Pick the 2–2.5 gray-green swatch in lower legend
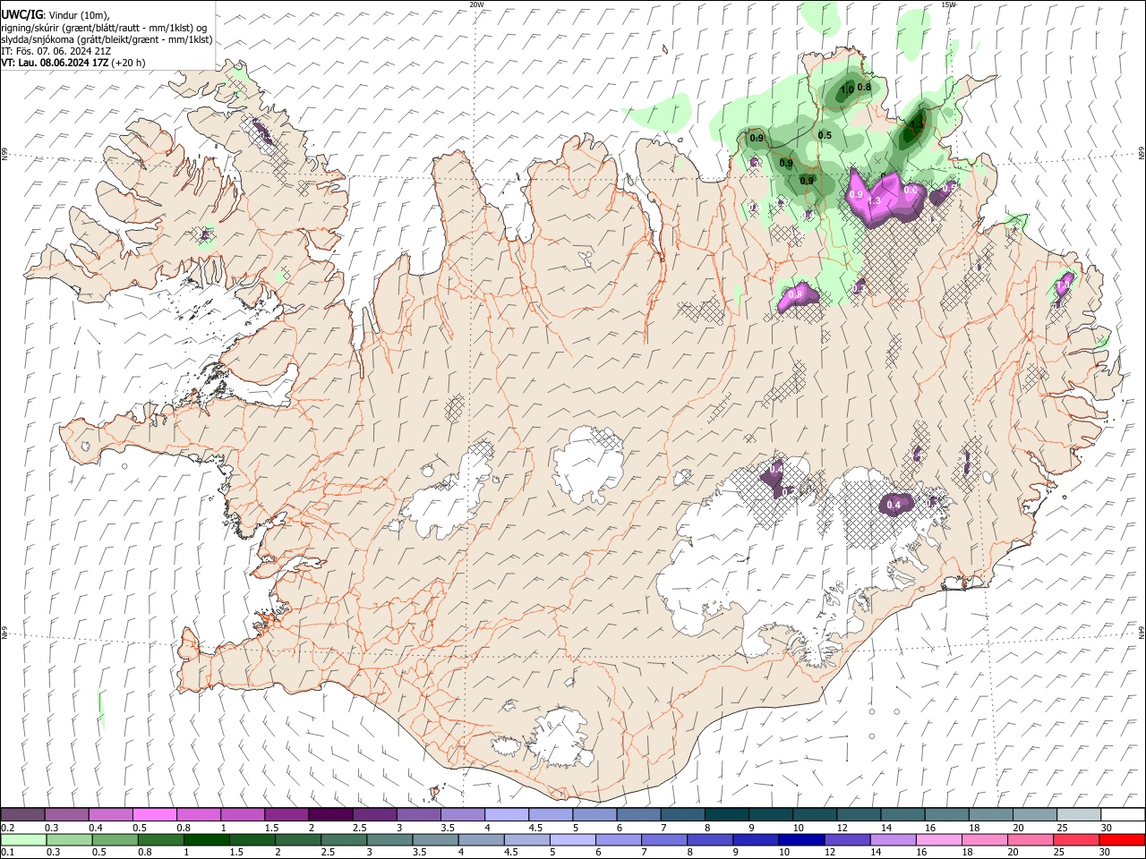 pos(297,840)
